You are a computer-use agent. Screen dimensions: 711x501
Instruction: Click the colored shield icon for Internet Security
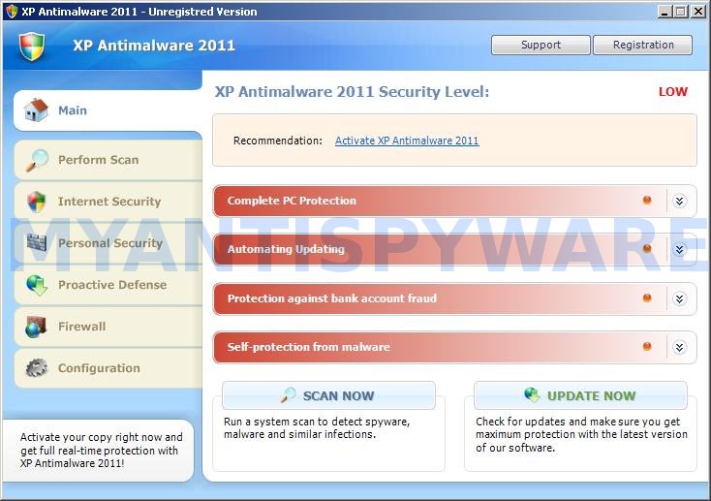click(x=36, y=202)
